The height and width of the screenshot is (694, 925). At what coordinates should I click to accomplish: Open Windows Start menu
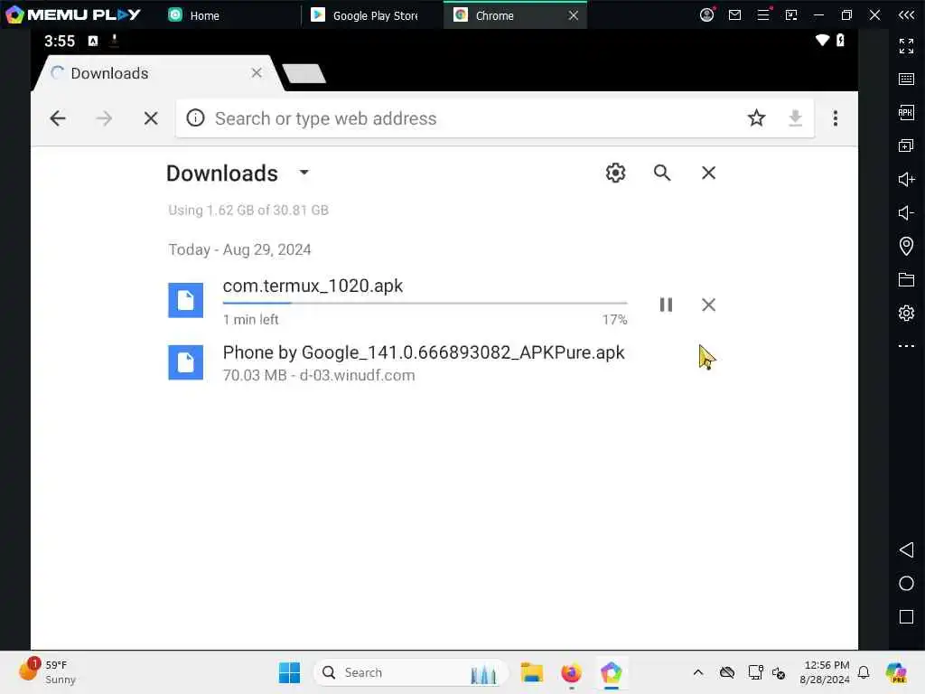289,672
